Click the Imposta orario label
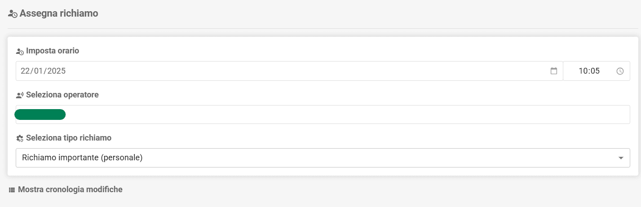 pyautogui.click(x=53, y=51)
